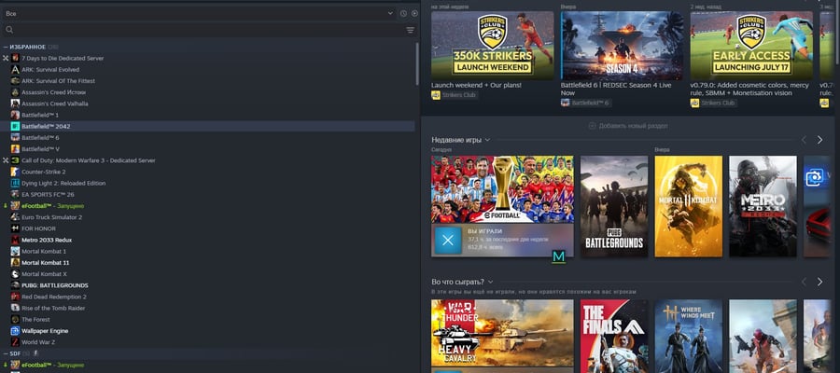Click the EA SPORTS FC 26 game icon
This screenshot has height=373, width=840.
pos(15,194)
